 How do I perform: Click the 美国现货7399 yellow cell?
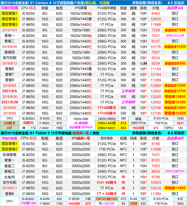[175, 30]
